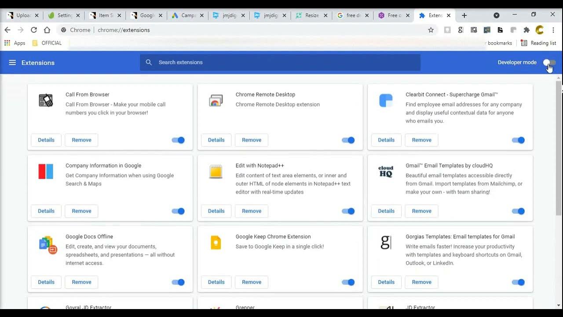
Task: Disable Gmail Email Templates by cloudHQ
Action: 518,211
